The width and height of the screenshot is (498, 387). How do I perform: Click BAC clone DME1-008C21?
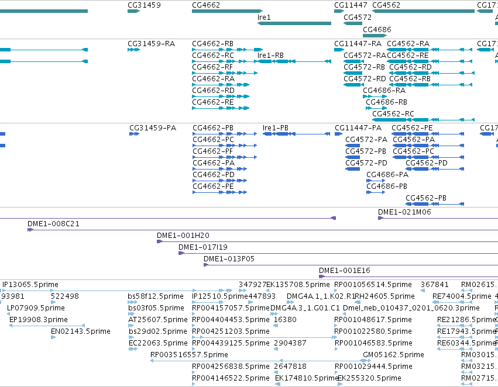263,230
